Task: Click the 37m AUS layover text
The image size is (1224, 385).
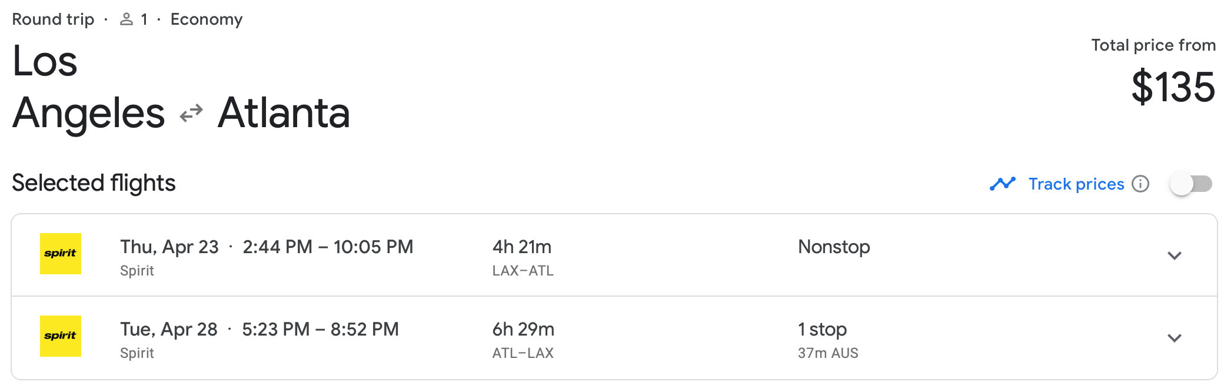Action: click(828, 353)
